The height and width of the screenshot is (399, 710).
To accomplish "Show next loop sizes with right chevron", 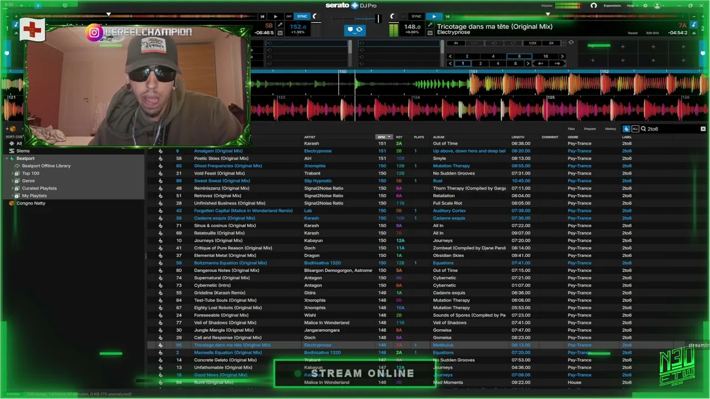I will tap(562, 57).
